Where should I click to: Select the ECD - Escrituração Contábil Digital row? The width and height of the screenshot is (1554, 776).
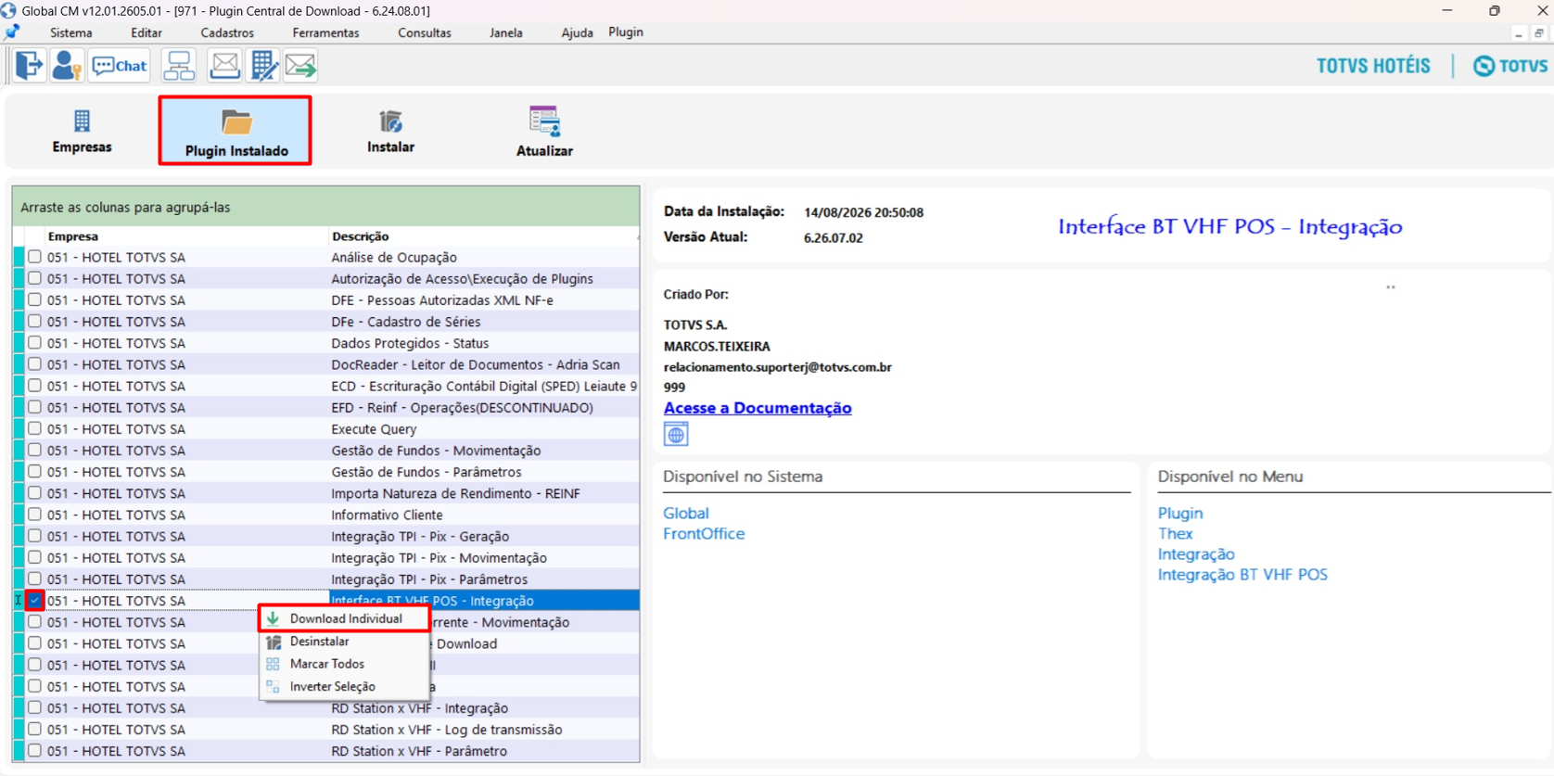pos(326,386)
